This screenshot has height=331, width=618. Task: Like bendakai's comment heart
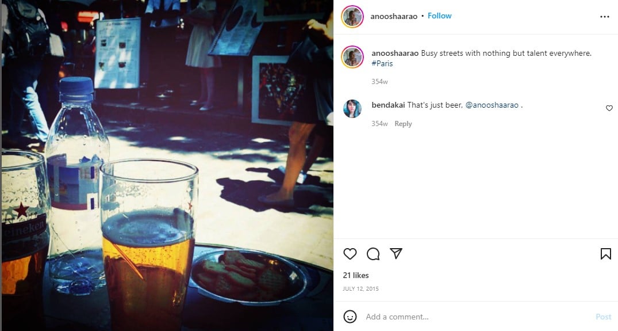click(x=609, y=108)
